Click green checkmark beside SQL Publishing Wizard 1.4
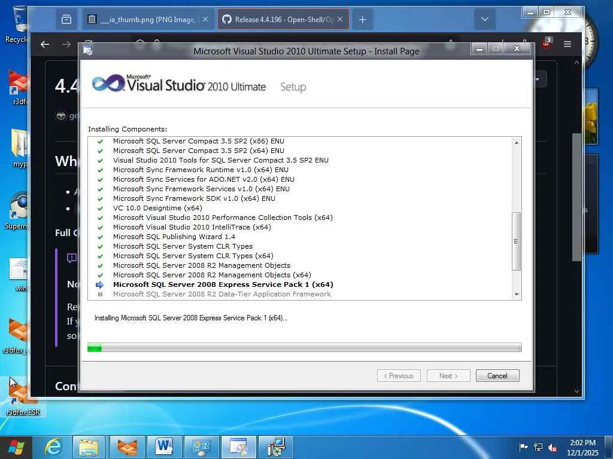This screenshot has width=613, height=459. click(x=100, y=237)
